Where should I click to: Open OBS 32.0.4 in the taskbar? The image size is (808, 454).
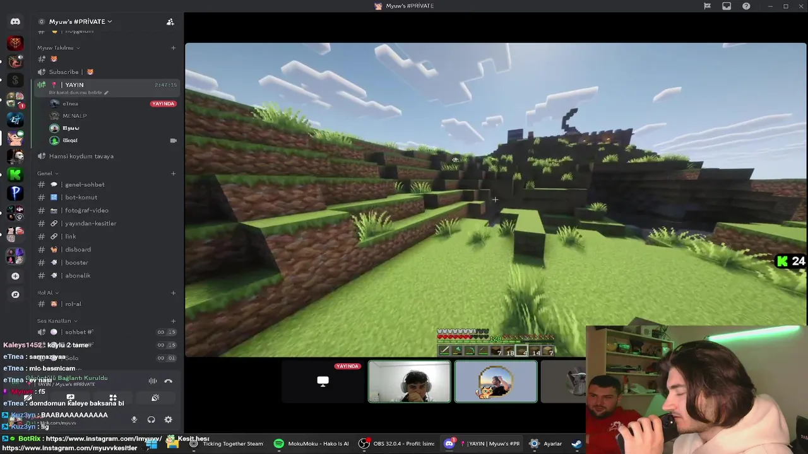click(397, 443)
